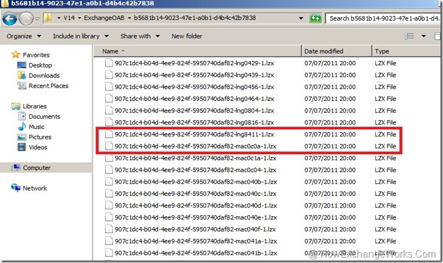The height and width of the screenshot is (263, 443).
Task: Select file ending lng8411-1.lzx
Action: click(x=194, y=135)
